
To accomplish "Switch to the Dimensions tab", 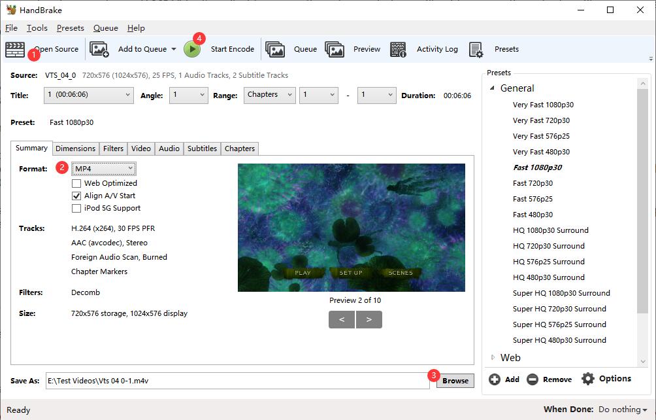I will [75, 149].
